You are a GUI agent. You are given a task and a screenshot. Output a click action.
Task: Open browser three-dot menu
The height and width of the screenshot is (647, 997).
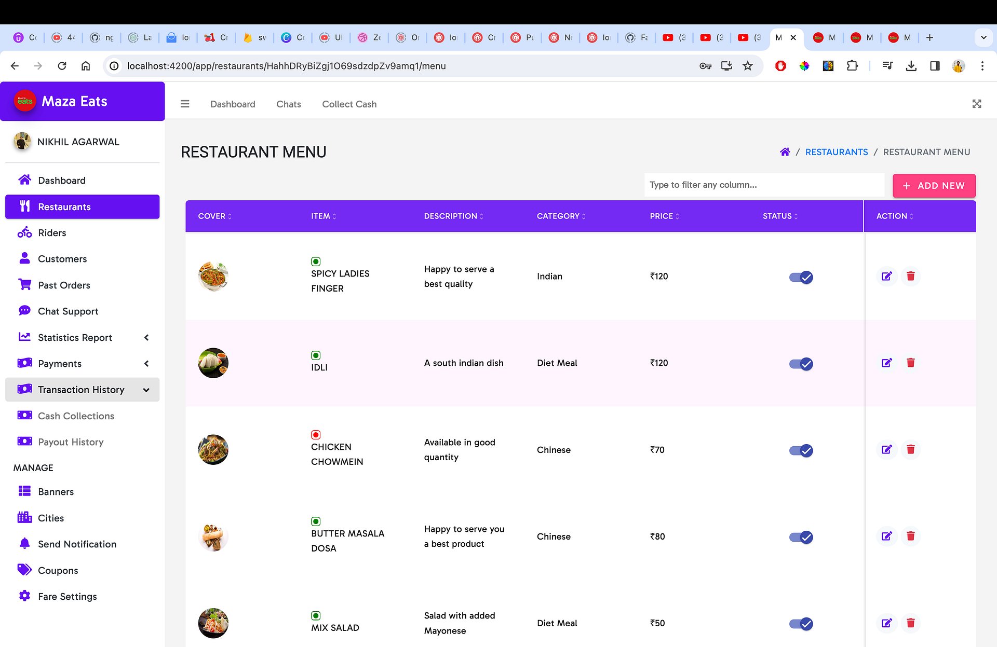click(982, 66)
